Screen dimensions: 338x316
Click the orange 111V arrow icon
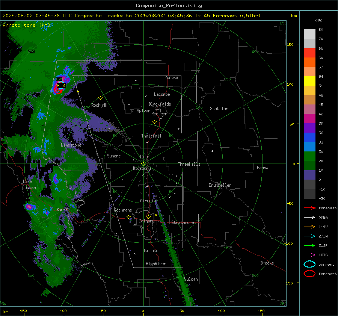(309, 227)
